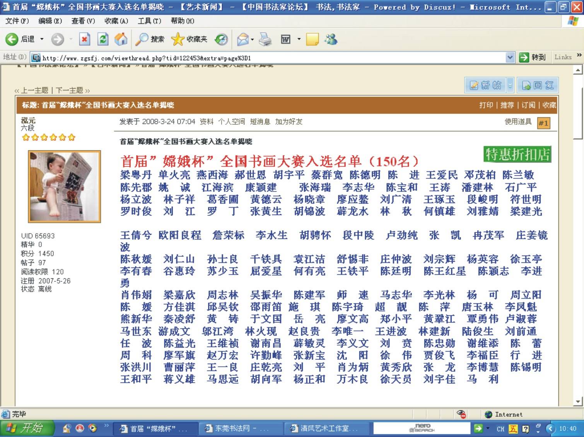
Task: Refresh the page with the green arrows icon
Action: pos(103,39)
